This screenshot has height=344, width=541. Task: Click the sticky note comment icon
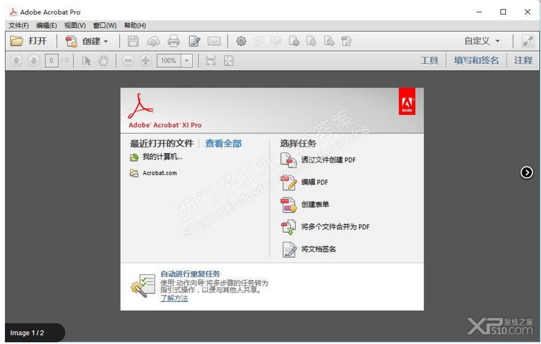(258, 42)
